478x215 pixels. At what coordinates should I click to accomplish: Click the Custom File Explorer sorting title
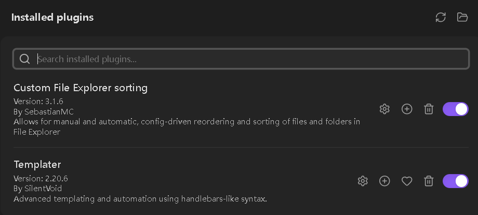pyautogui.click(x=81, y=88)
